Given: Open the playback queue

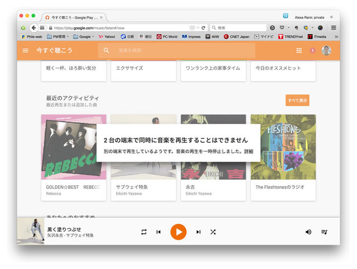Looking at the screenshot, I should (x=324, y=232).
